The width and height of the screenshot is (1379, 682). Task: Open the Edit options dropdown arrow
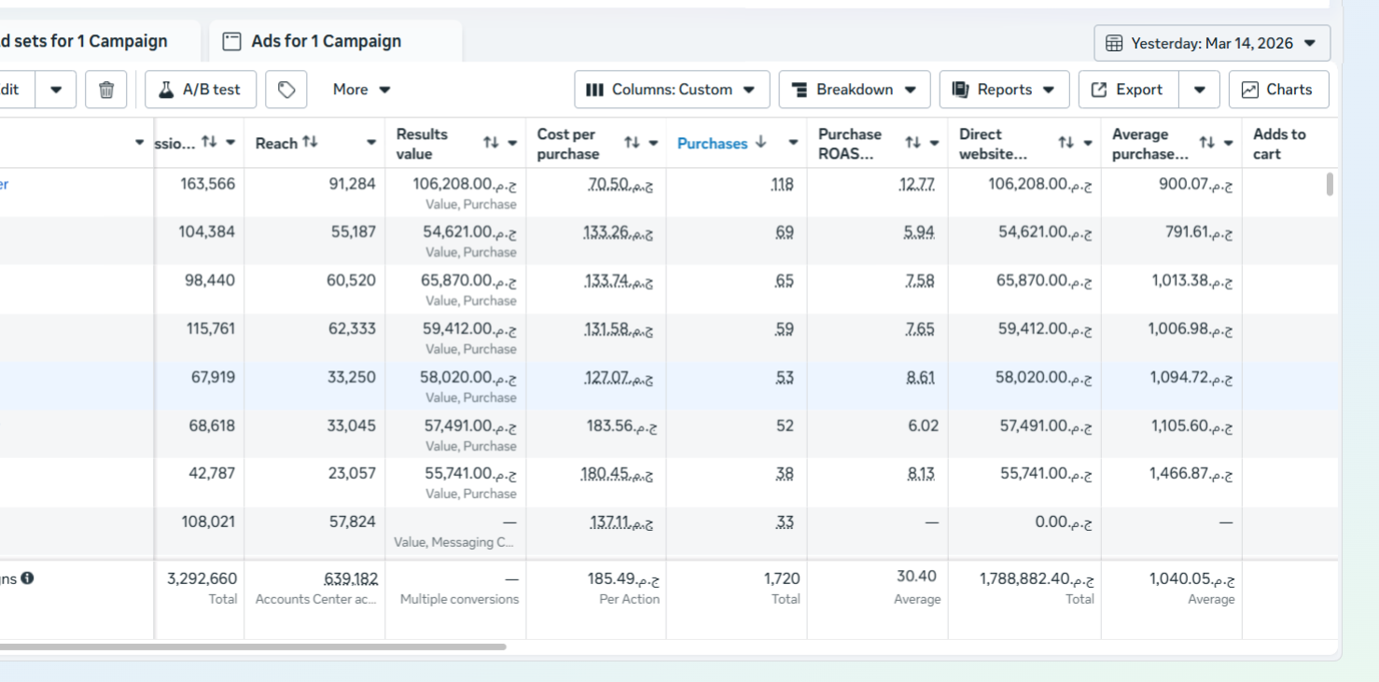pos(56,90)
